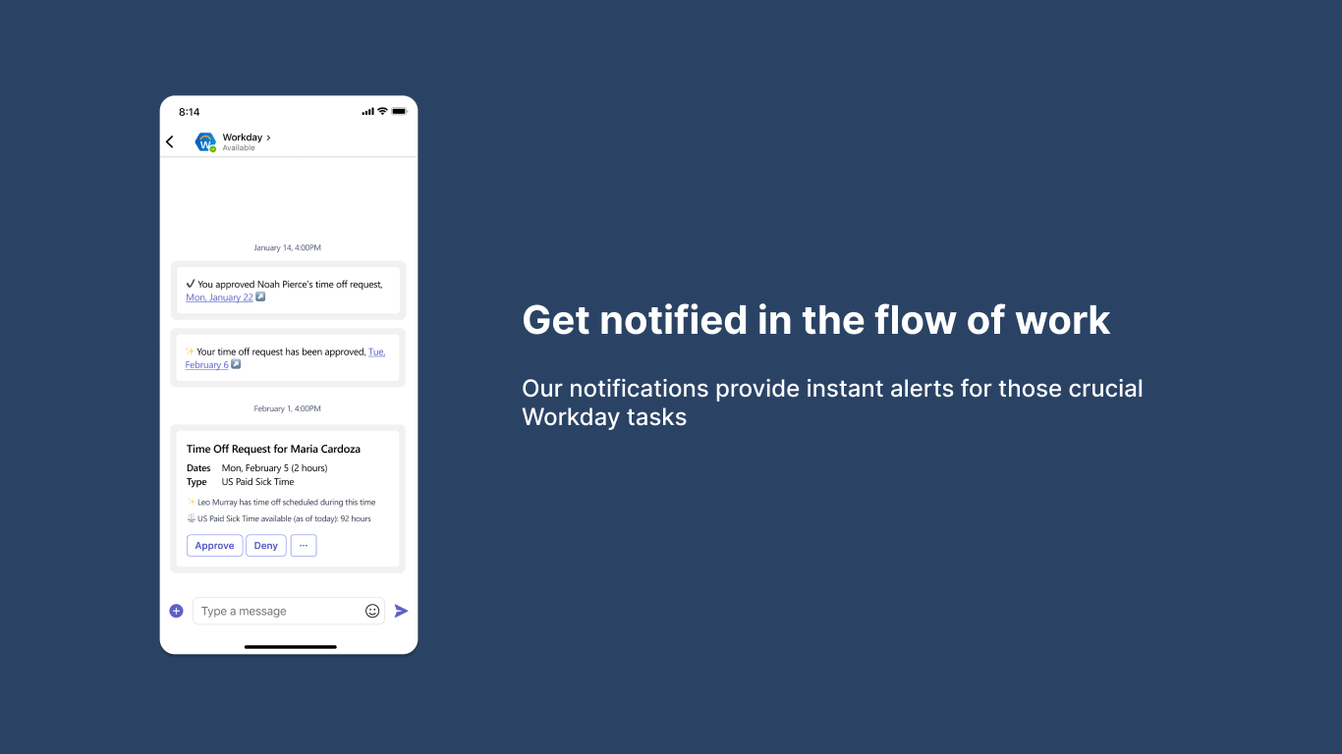Screen dimensions: 1342x754
Task: Click external link icon after January 22
Action: (x=260, y=297)
